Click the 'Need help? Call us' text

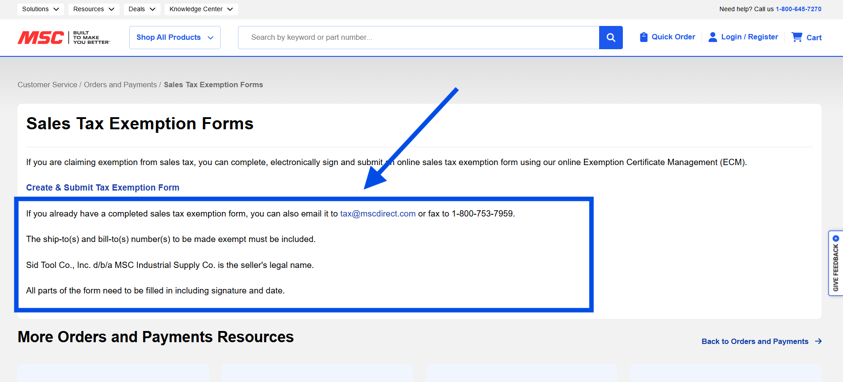(x=746, y=9)
